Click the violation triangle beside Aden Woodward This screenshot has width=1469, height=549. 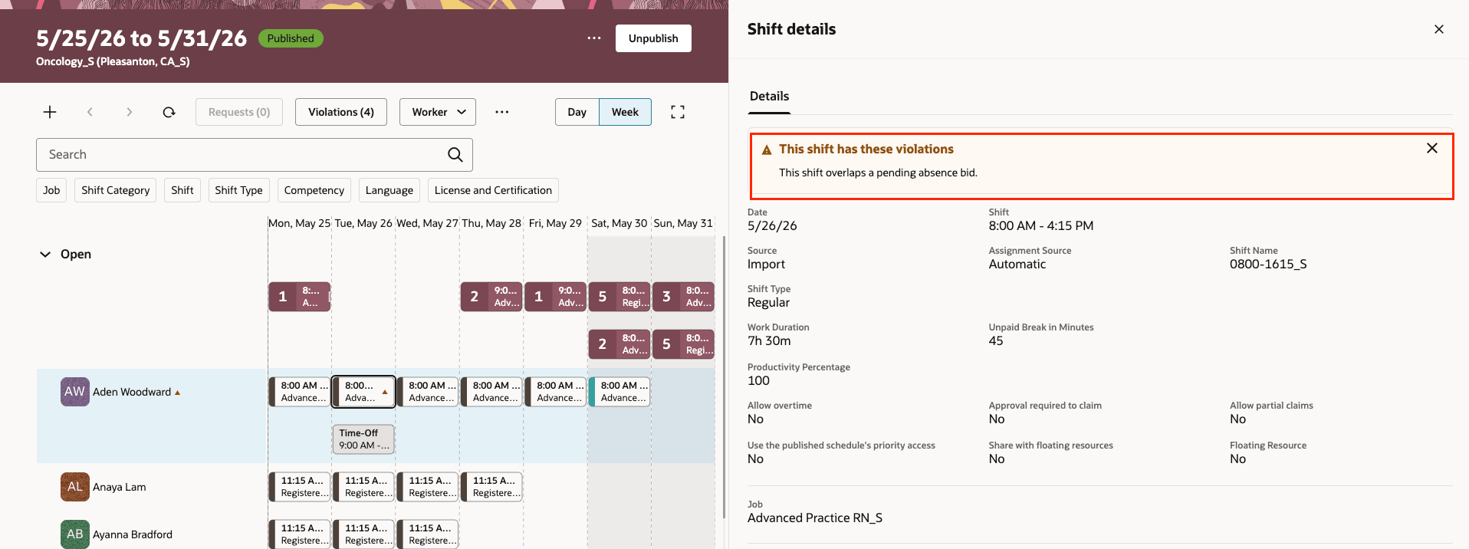click(x=178, y=393)
